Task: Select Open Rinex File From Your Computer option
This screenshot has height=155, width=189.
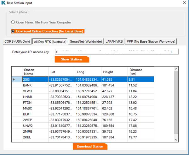Action: click(41, 22)
